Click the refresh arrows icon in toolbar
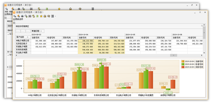This screenshot has width=211, height=102. pyautogui.click(x=34, y=16)
